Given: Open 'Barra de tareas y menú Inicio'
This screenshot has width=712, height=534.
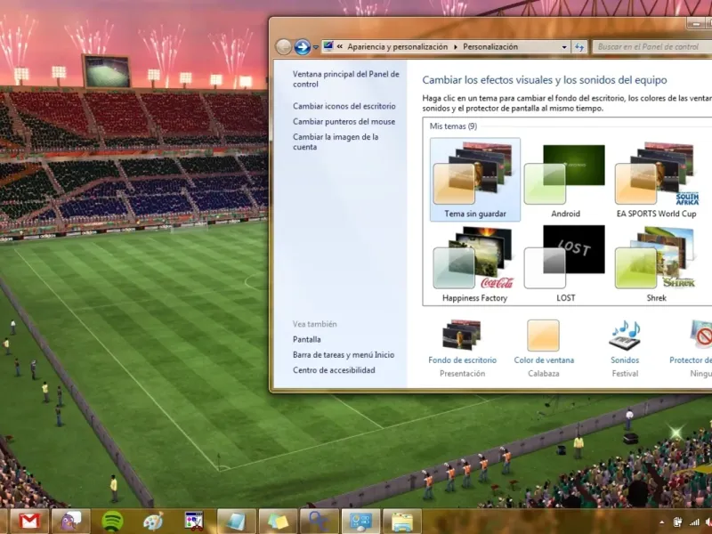Looking at the screenshot, I should click(x=344, y=354).
